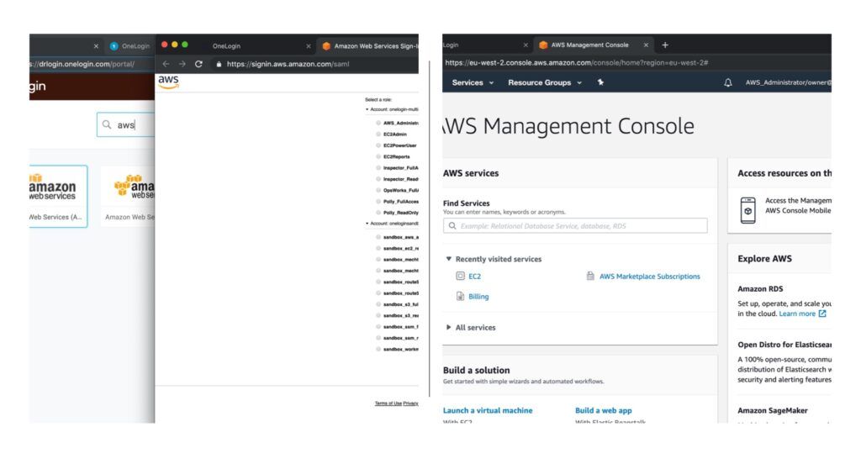Select the Inspector_FullAccess role
861x464 pixels.
click(378, 168)
